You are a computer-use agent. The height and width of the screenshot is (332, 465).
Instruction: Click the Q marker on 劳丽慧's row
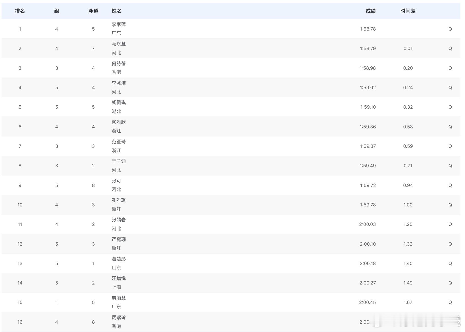point(450,302)
